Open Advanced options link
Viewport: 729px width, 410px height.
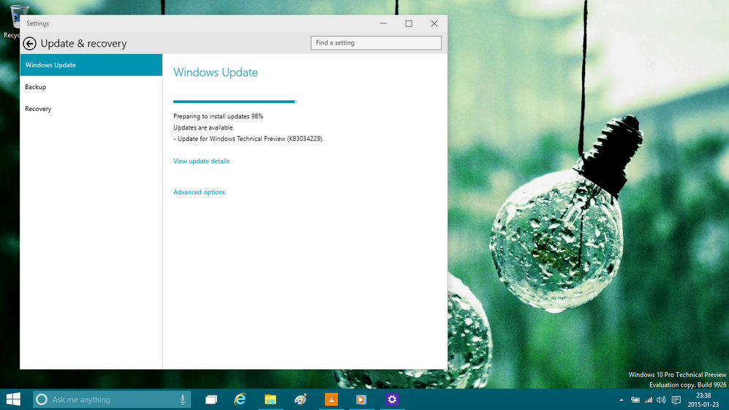[199, 192]
